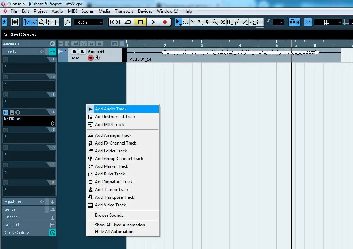Toggle Snap to Zero Crossing button

click(x=308, y=22)
